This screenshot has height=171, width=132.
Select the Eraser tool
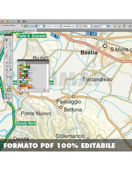(x=10, y=56)
